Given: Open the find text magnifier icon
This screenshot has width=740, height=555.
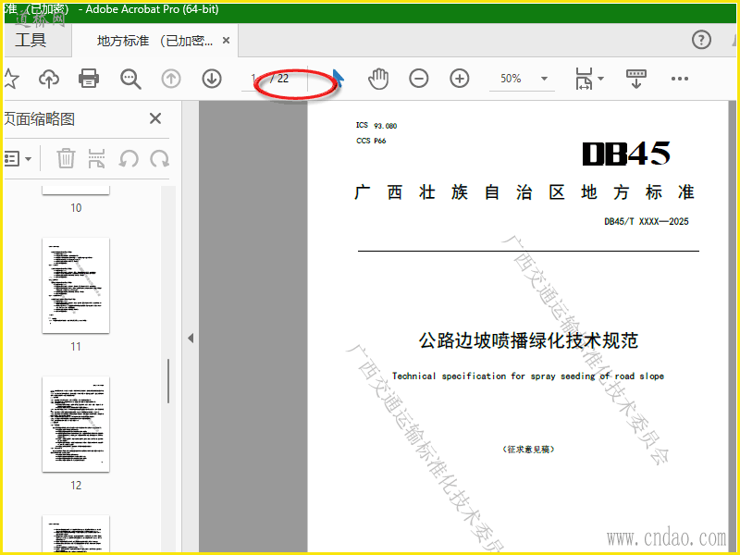Looking at the screenshot, I should [x=130, y=79].
